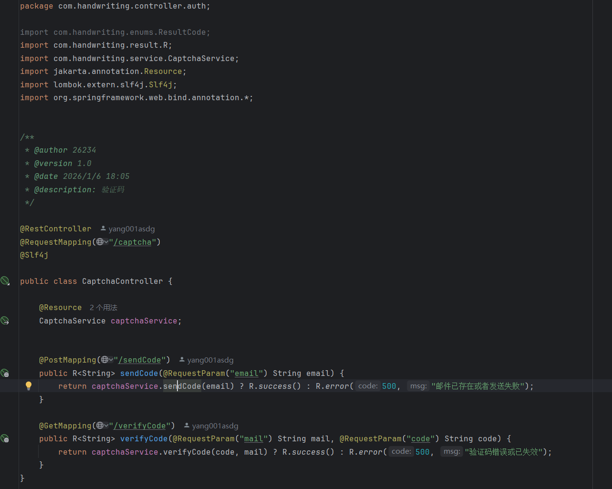Click the author person icon after the "/verifyCode" mapping

[x=187, y=426]
